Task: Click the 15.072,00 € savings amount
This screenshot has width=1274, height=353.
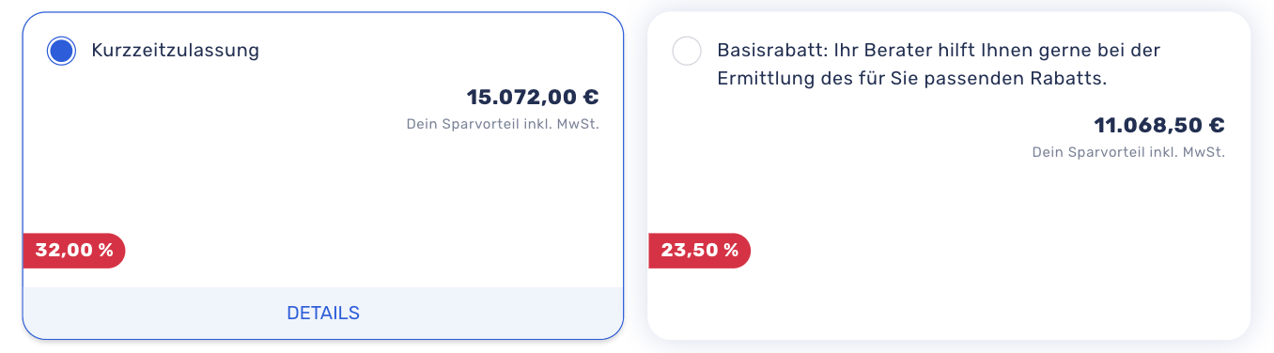Action: pos(533,97)
